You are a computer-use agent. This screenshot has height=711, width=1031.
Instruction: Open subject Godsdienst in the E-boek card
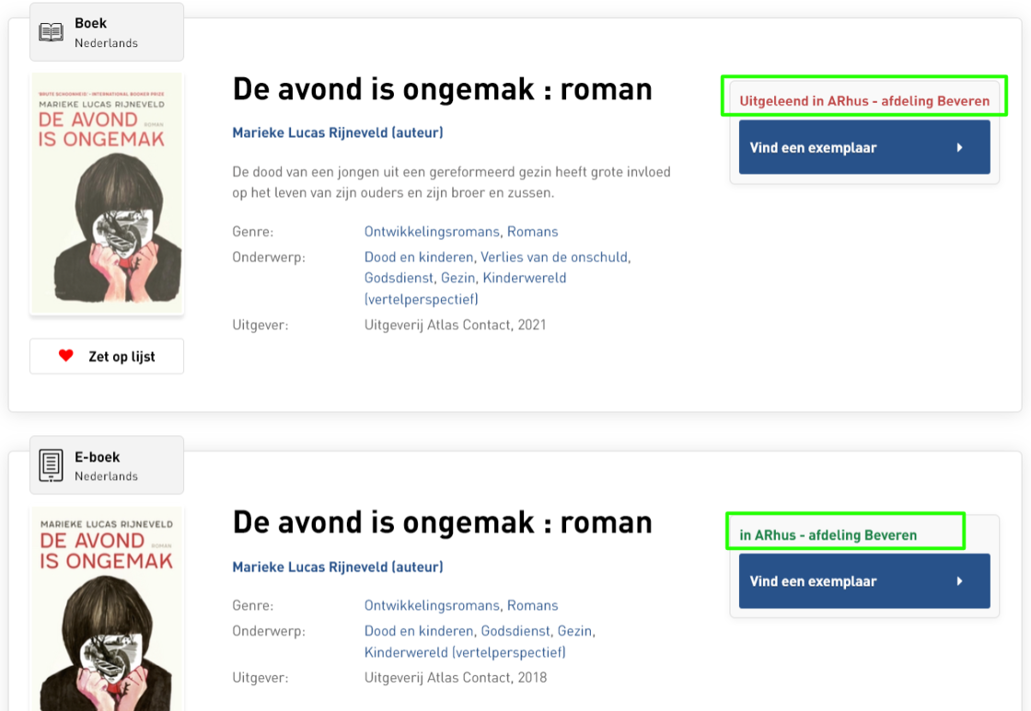(515, 631)
